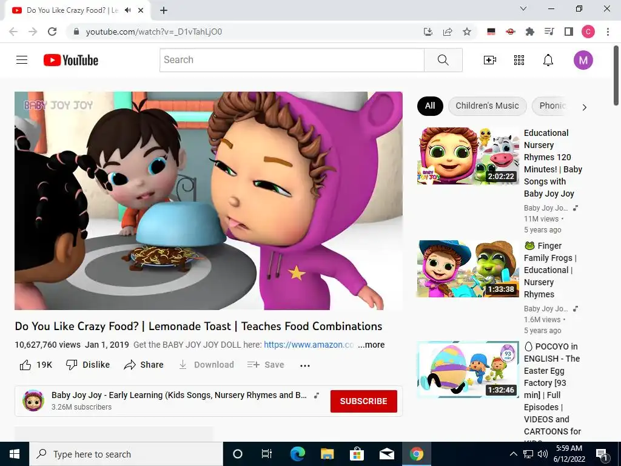Open the YouTube hamburger guide menu
This screenshot has width=621, height=466.
click(22, 60)
